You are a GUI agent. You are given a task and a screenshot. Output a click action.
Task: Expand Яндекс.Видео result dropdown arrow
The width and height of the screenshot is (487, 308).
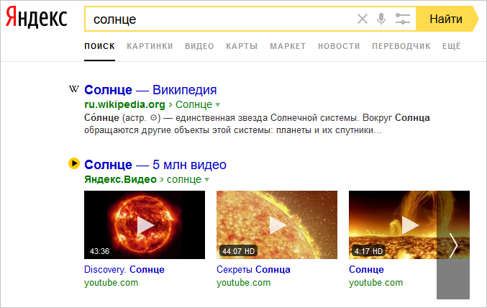coord(207,180)
